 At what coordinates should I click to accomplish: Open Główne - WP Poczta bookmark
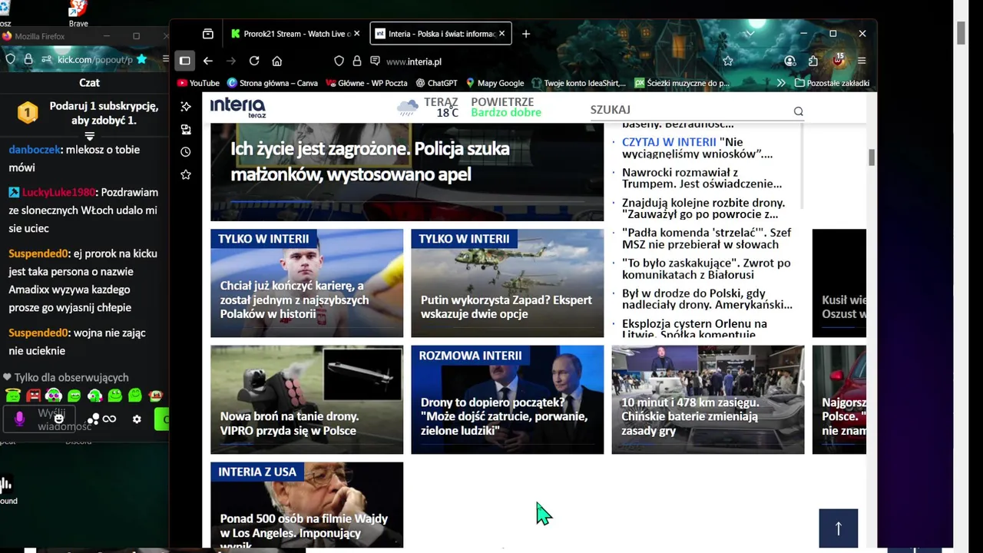coord(366,83)
